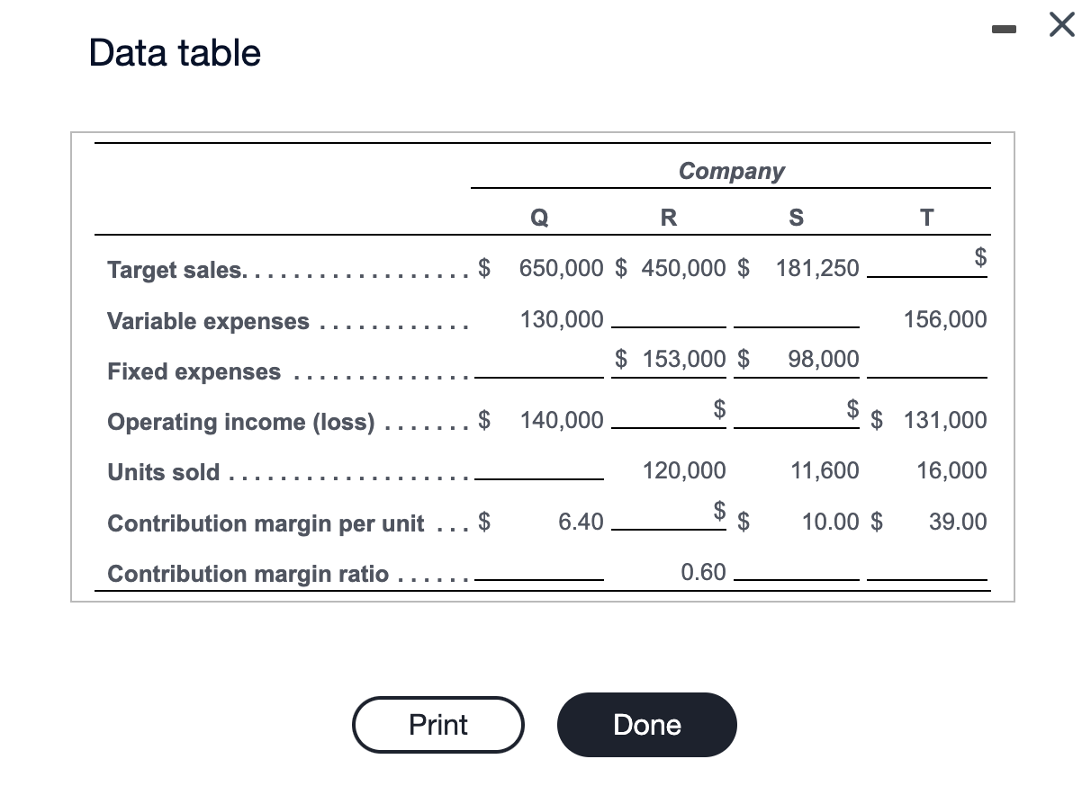Minimize the Data table window

tap(1004, 29)
